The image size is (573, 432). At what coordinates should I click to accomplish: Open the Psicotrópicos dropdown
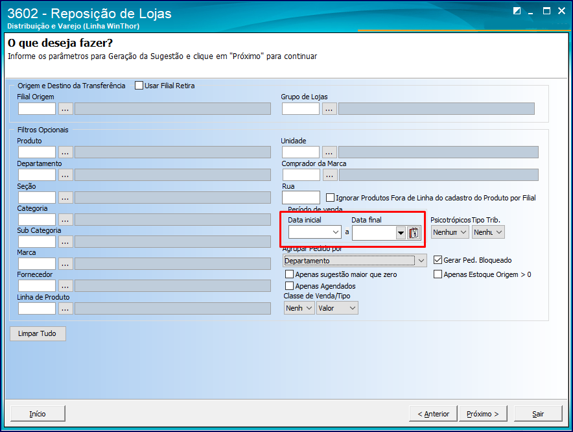click(x=450, y=232)
